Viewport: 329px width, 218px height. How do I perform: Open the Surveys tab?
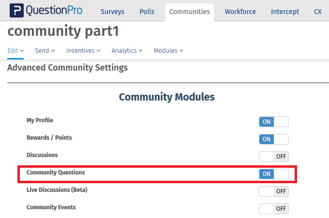tap(112, 12)
